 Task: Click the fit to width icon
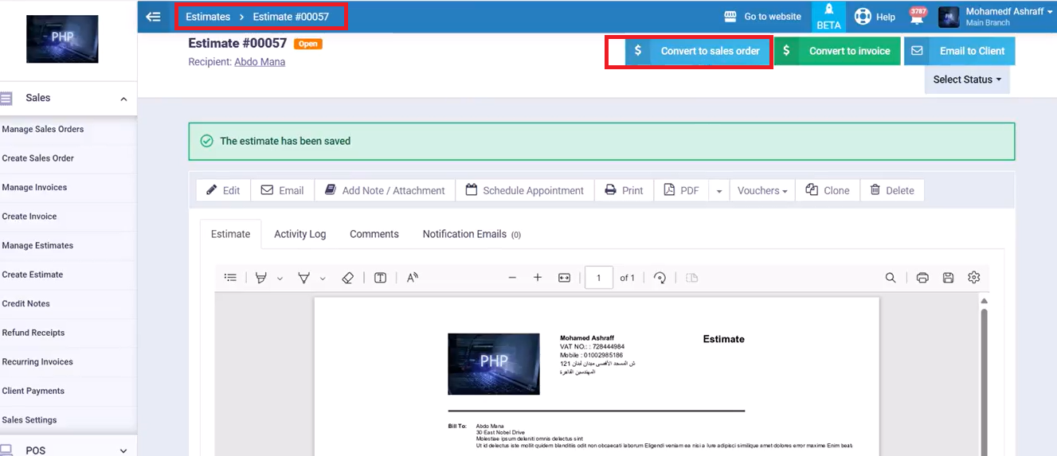coord(564,278)
